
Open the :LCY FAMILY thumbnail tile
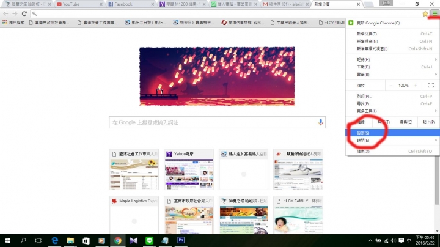point(298,215)
